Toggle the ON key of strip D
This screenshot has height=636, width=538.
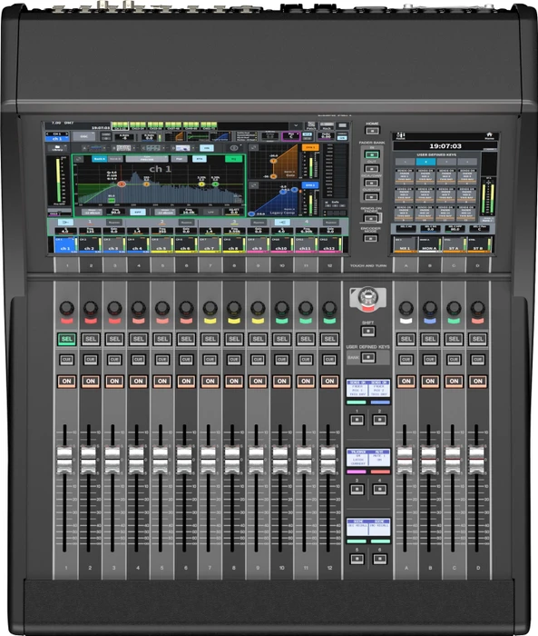pos(477,382)
